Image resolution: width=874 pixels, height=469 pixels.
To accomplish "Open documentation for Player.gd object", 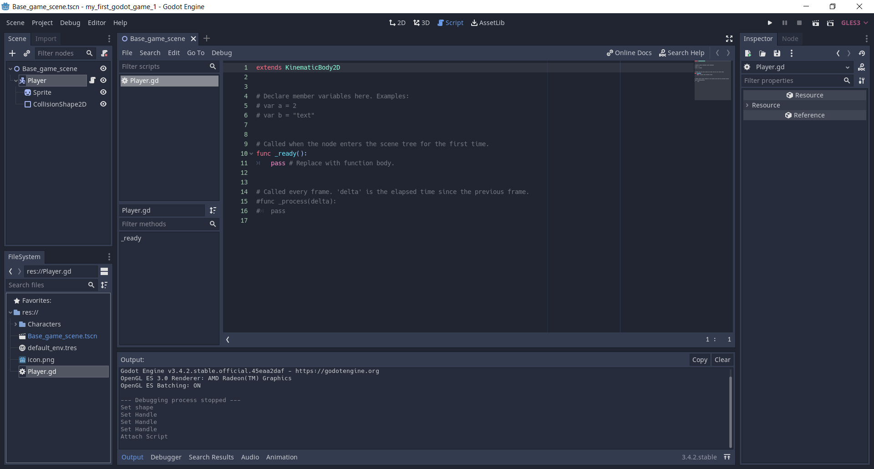I will coord(862,67).
